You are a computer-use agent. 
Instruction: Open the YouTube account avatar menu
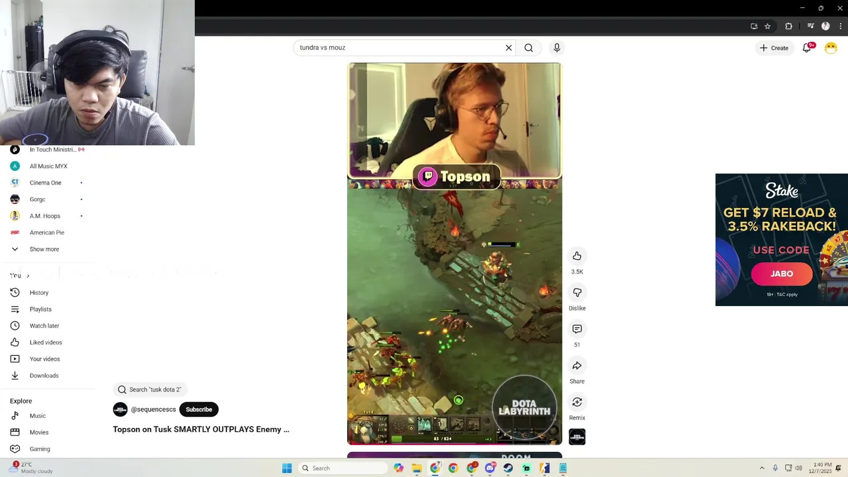[x=831, y=48]
